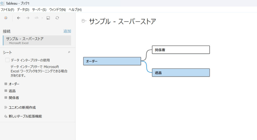Click the back arrow in the toolbar
Screen dimensions: 257x140
pos(19,18)
